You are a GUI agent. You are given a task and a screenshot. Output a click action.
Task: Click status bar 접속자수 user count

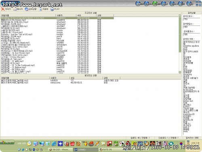pos(192,138)
